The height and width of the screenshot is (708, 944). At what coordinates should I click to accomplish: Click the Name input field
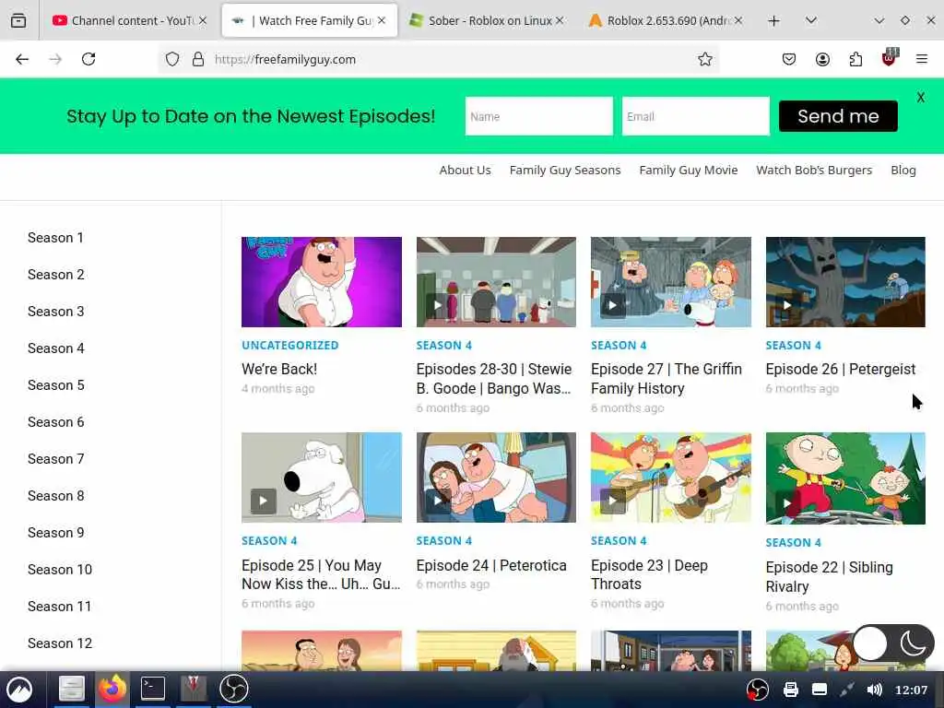pyautogui.click(x=538, y=116)
